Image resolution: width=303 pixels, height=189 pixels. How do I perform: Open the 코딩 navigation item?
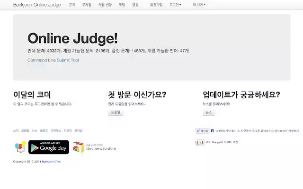122,5
